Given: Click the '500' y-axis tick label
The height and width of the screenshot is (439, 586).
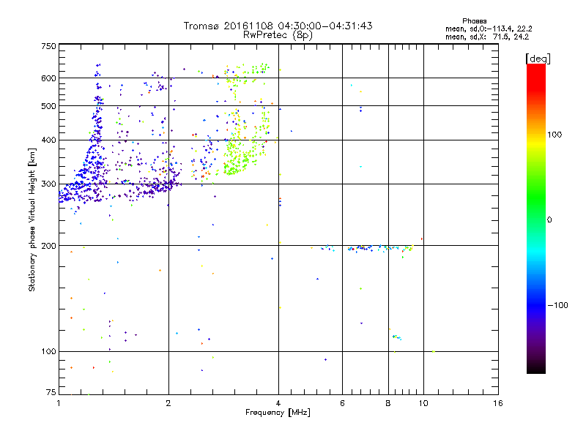Looking at the screenshot, I should [x=48, y=106].
